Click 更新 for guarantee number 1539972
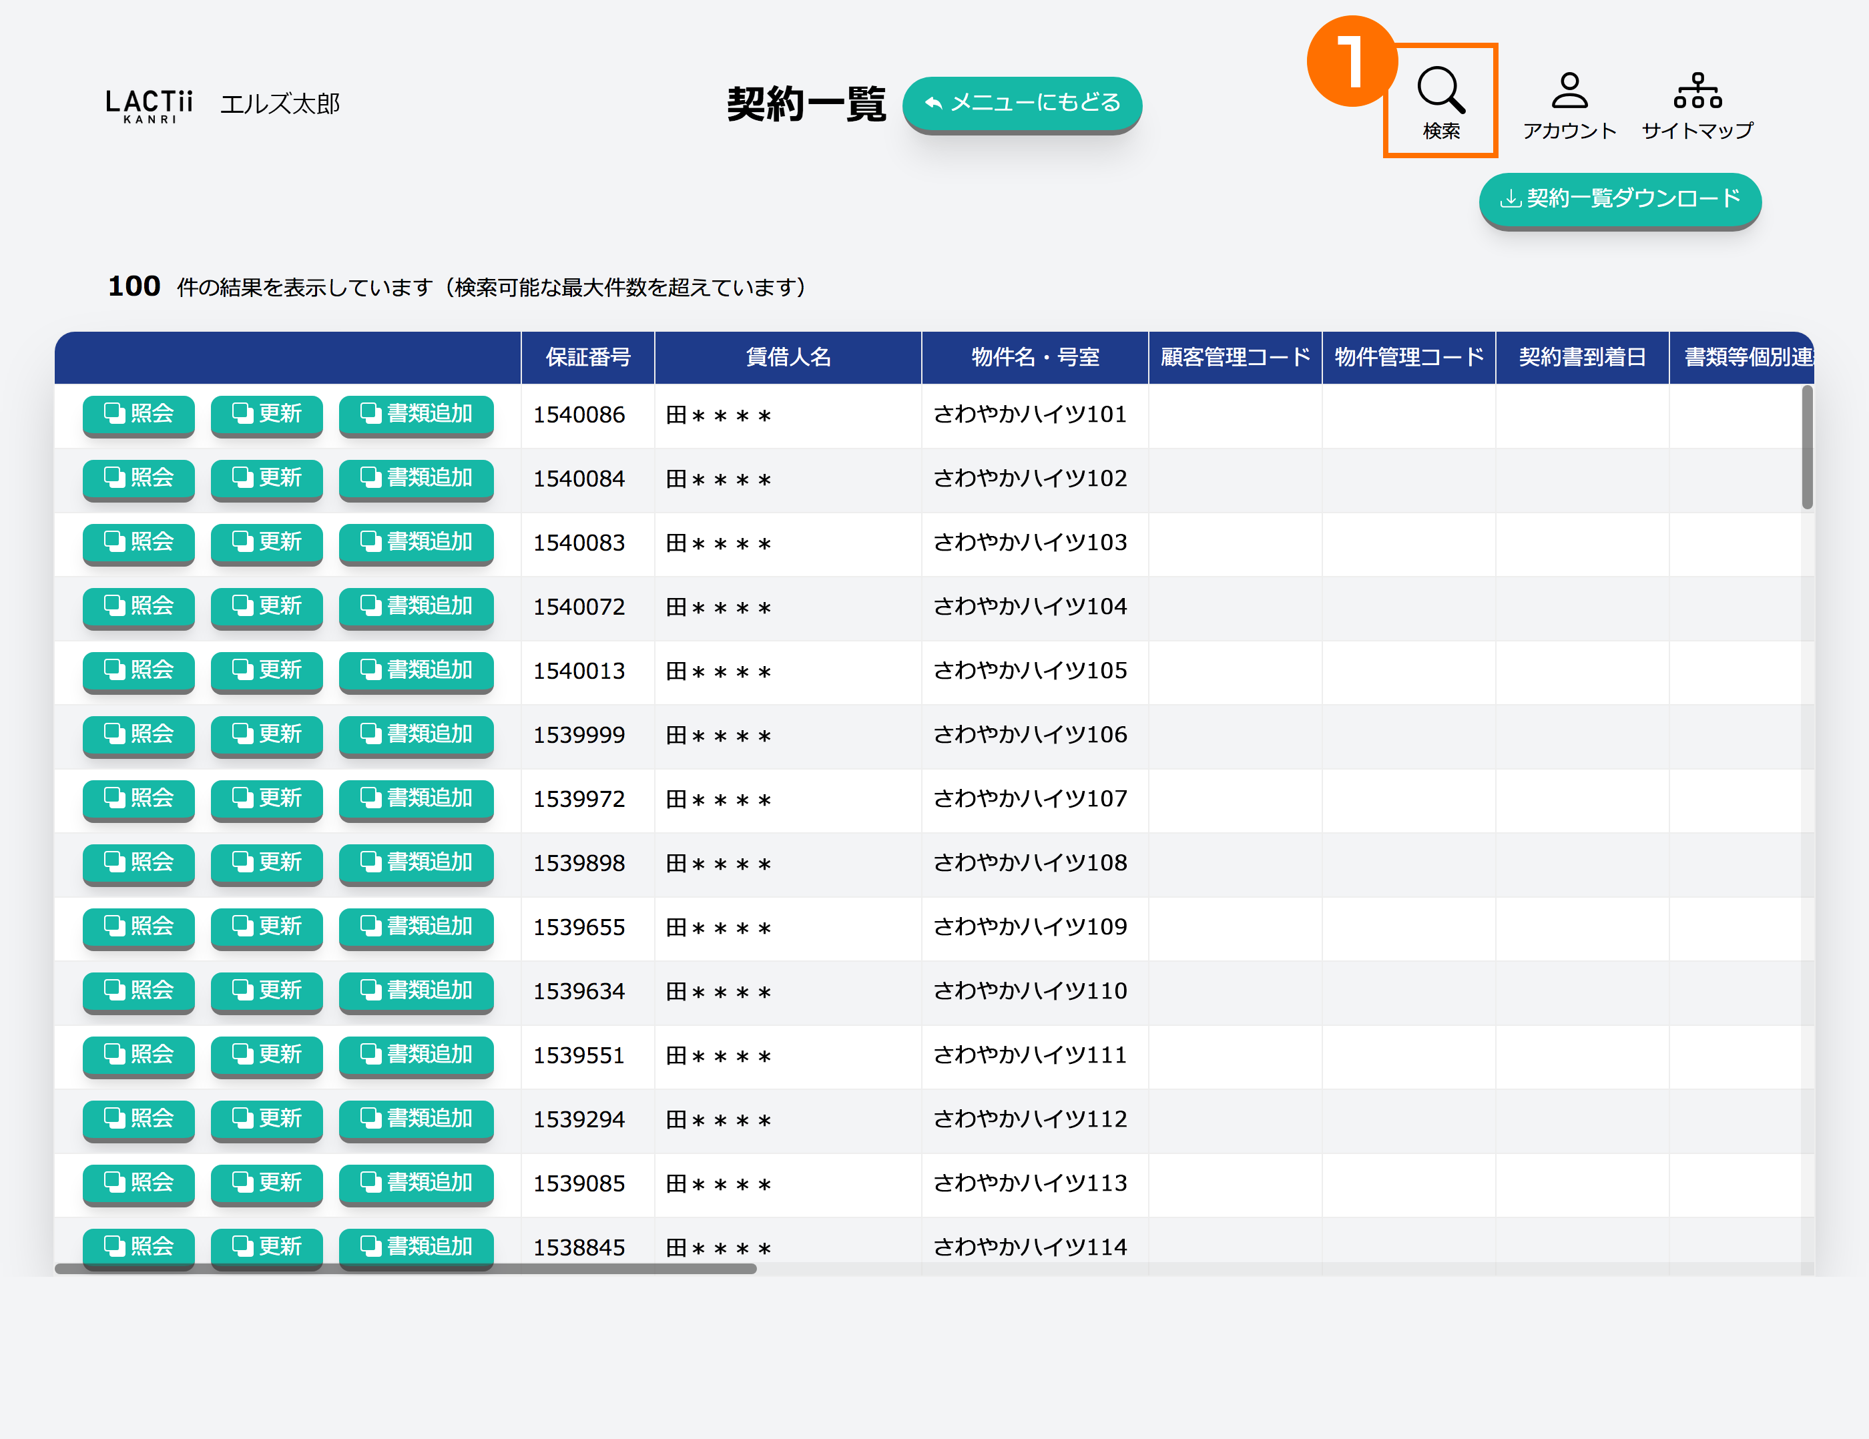1869x1439 pixels. 266,798
